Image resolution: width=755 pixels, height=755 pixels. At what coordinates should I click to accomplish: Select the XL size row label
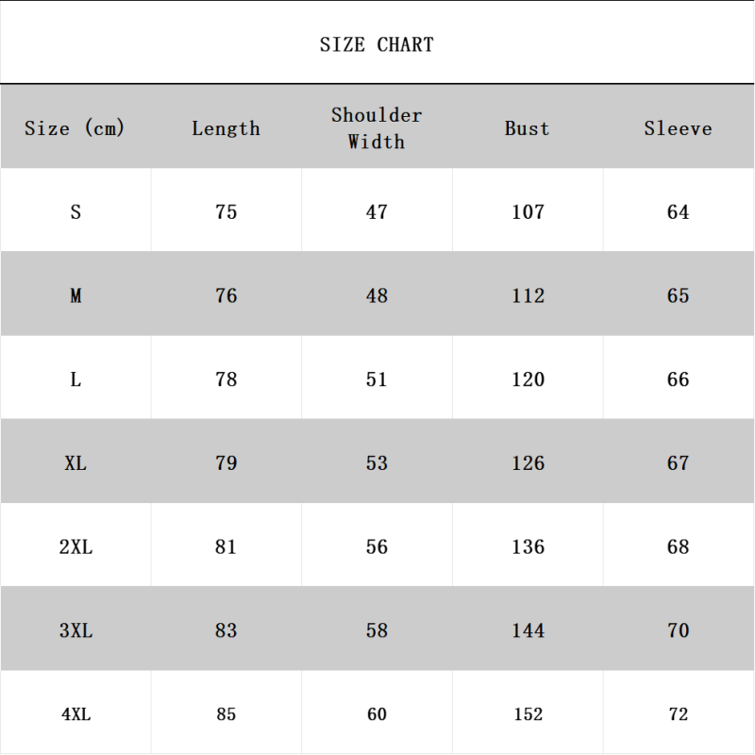75,463
